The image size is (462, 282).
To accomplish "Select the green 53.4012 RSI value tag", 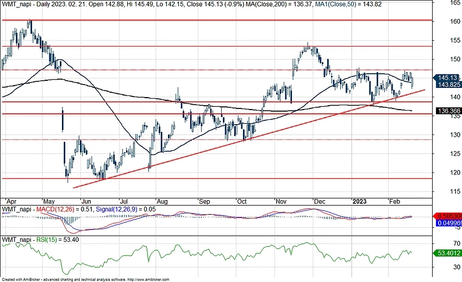I will [448, 253].
